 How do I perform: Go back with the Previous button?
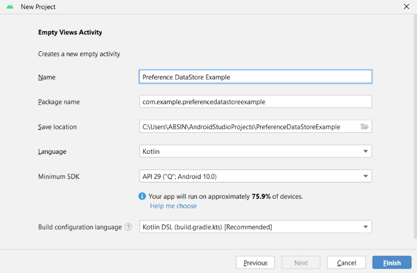[255, 263]
